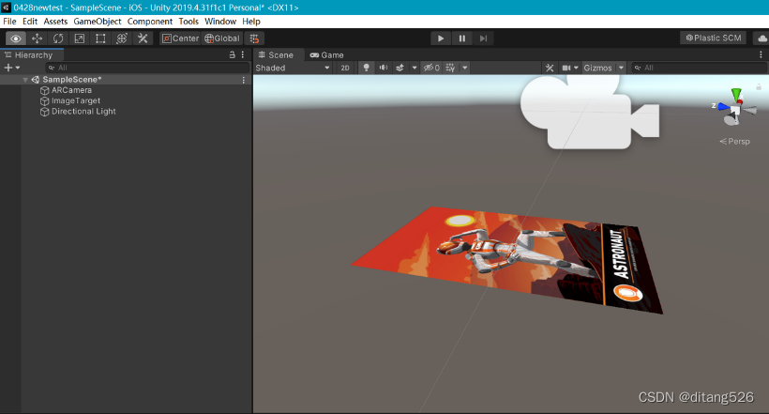Open Plastic SCM panel

[713, 38]
